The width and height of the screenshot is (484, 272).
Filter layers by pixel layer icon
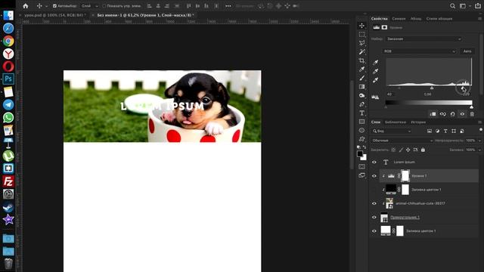pos(430,131)
